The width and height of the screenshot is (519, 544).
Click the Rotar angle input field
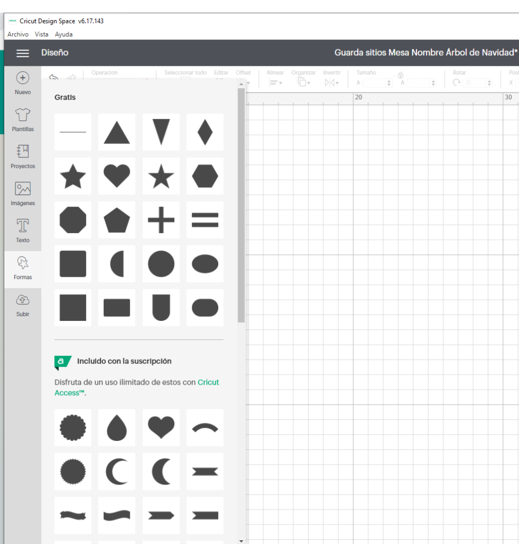pos(474,82)
